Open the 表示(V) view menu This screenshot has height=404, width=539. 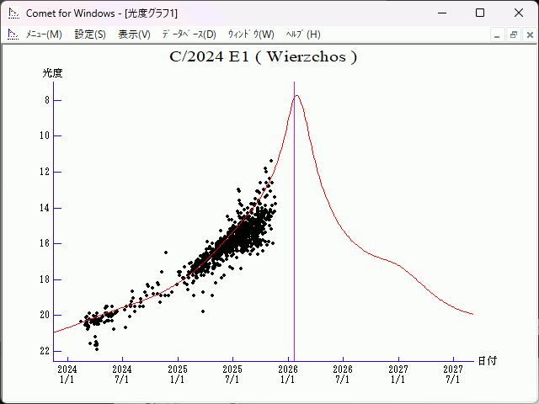(x=134, y=35)
